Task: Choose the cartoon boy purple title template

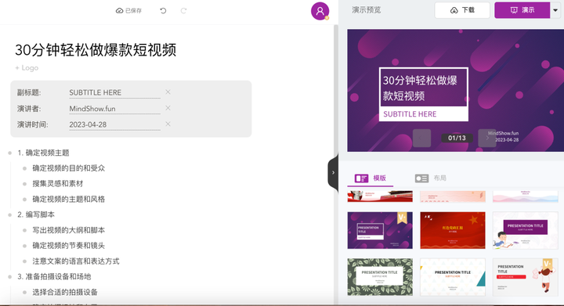Action: pos(525,230)
